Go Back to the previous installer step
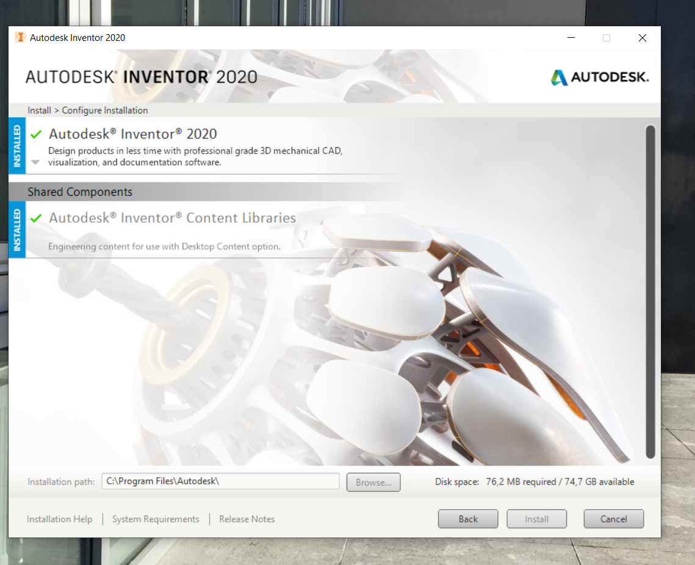Viewport: 695px width, 565px height. [x=468, y=519]
